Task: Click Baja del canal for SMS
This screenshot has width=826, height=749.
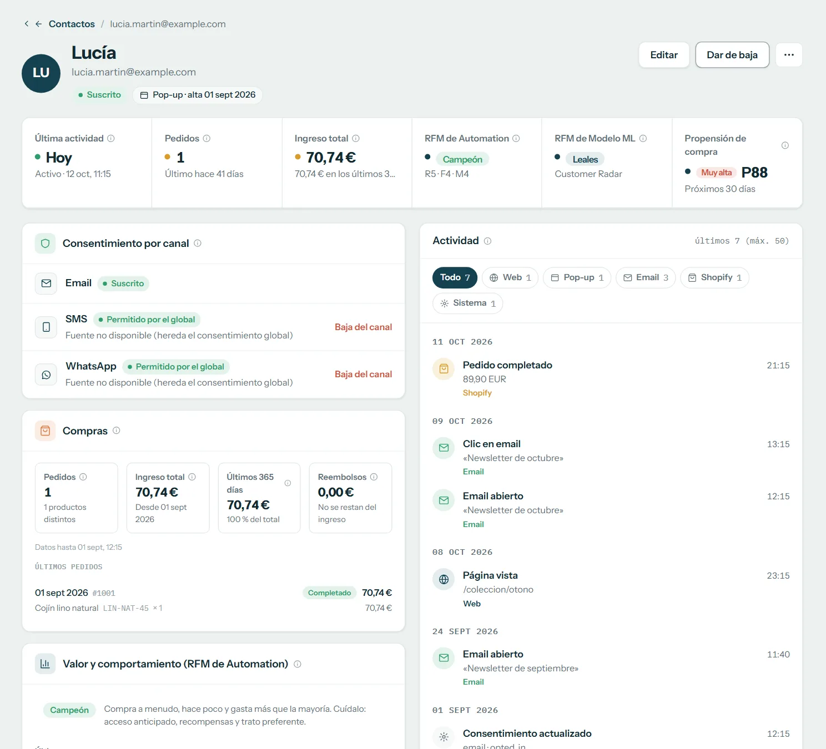Action: [363, 327]
